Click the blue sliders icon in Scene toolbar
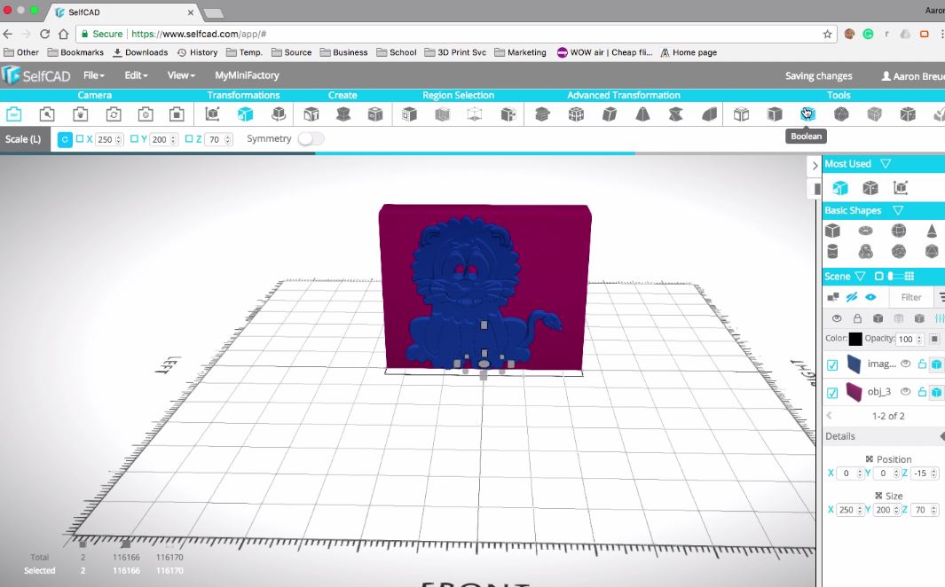The width and height of the screenshot is (945, 587). [939, 318]
